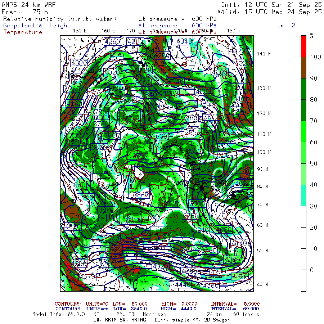Click the '150 W' longitude label above the map
Viewport: 324px width, 324px height.
coord(234,31)
